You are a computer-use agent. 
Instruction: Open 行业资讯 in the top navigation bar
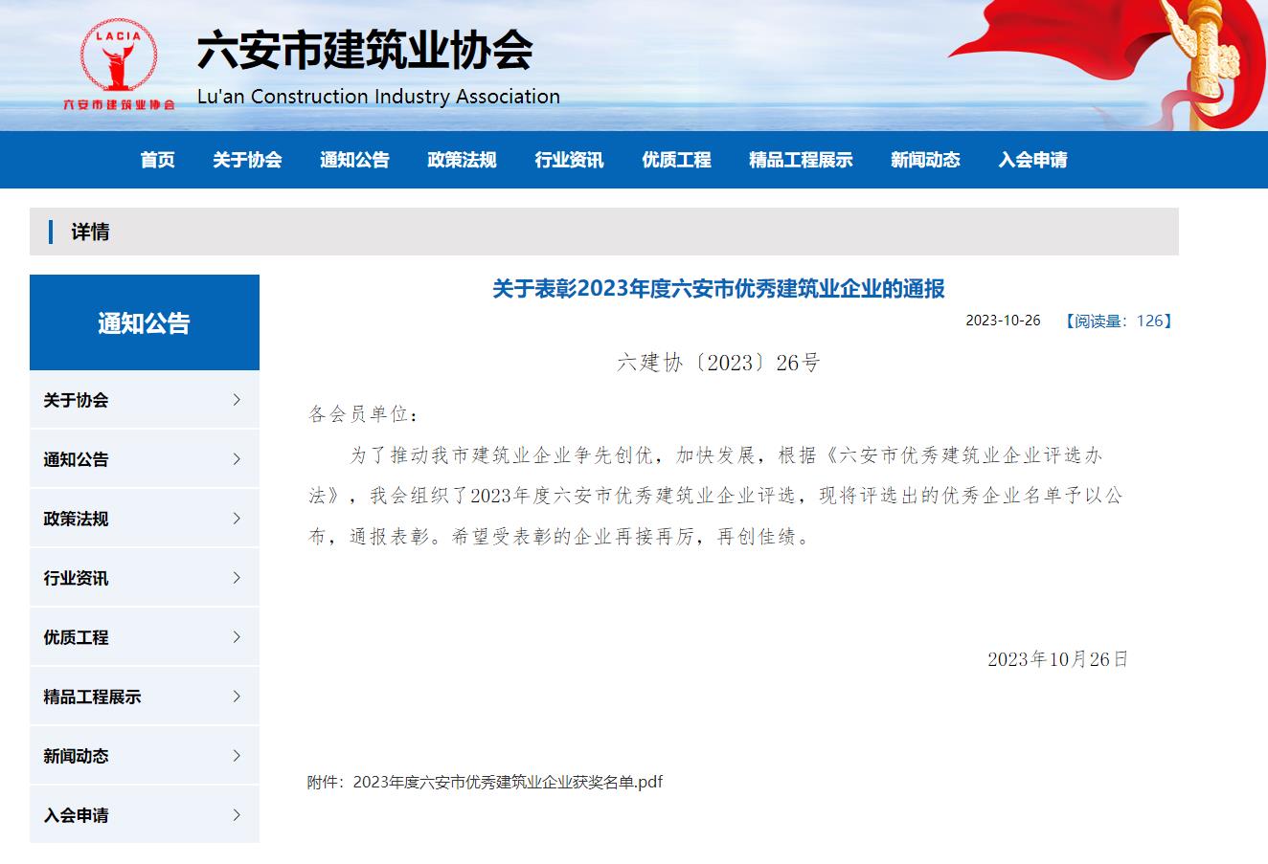pos(569,160)
